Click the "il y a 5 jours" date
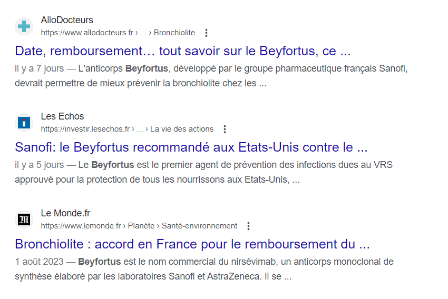This screenshot has height=299, width=448. 39,165
